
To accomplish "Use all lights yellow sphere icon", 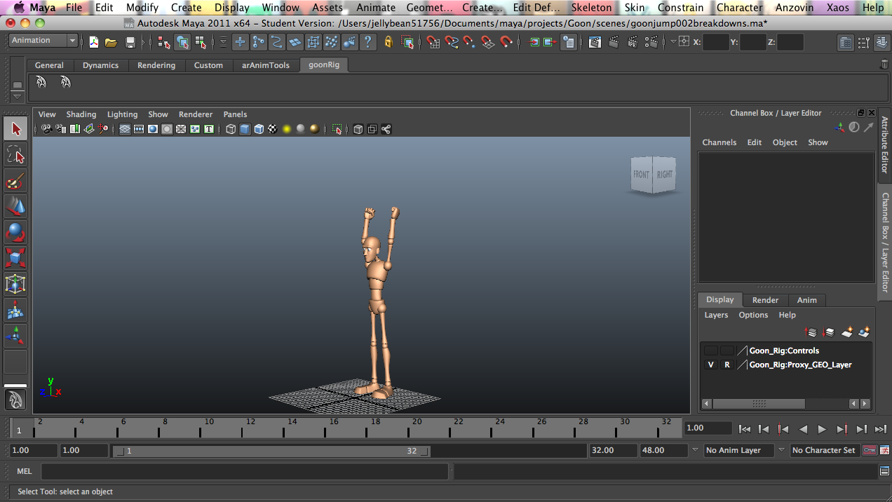I will coord(287,129).
